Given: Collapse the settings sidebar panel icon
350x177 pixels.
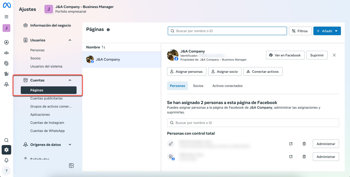Looking at the screenshot, I should 71,166.
